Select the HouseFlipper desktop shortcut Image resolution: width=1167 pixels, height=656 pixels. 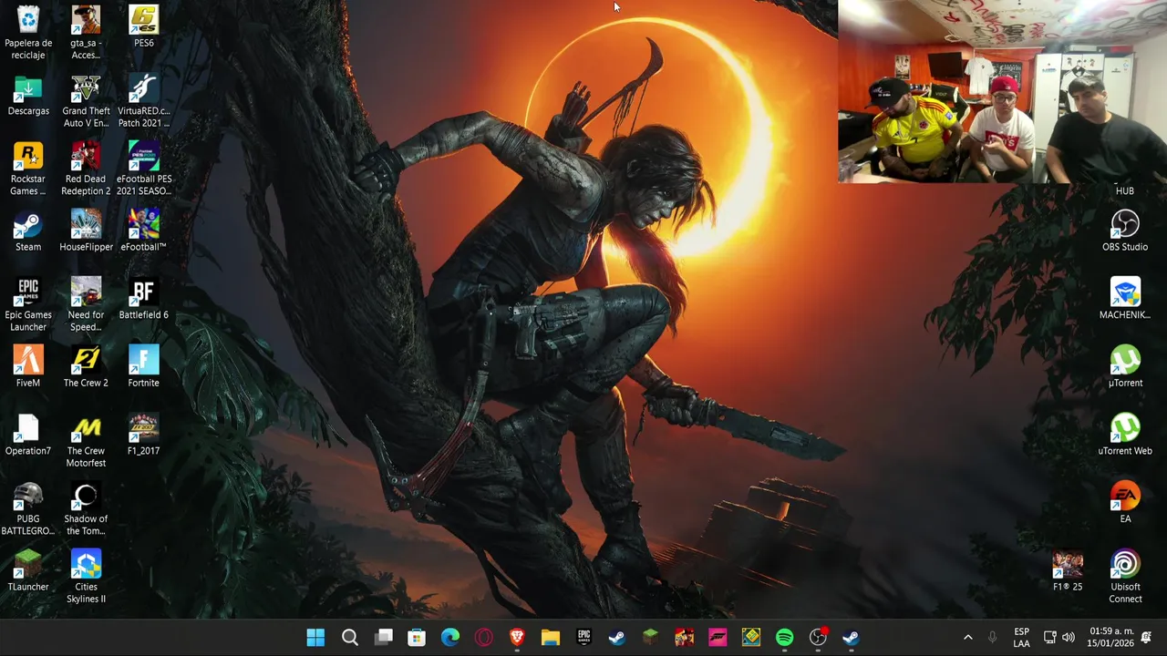pos(86,231)
